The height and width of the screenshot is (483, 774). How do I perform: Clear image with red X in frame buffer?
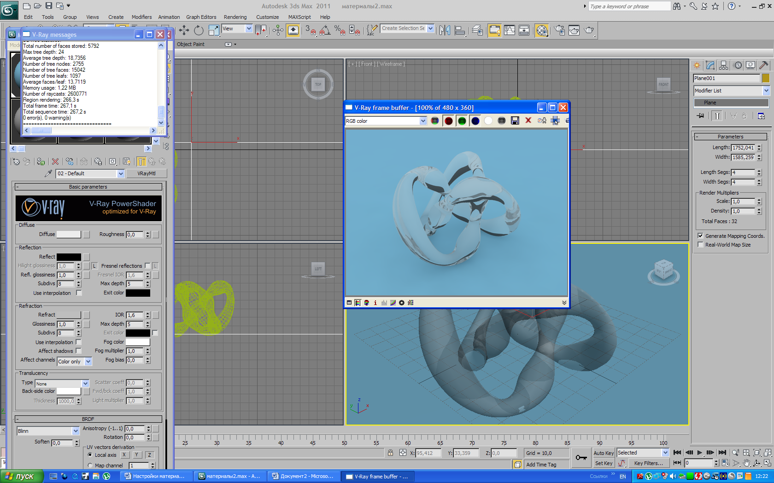click(x=528, y=121)
